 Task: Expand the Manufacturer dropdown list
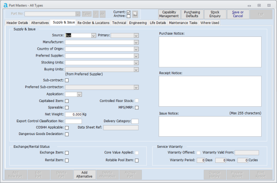(136, 42)
